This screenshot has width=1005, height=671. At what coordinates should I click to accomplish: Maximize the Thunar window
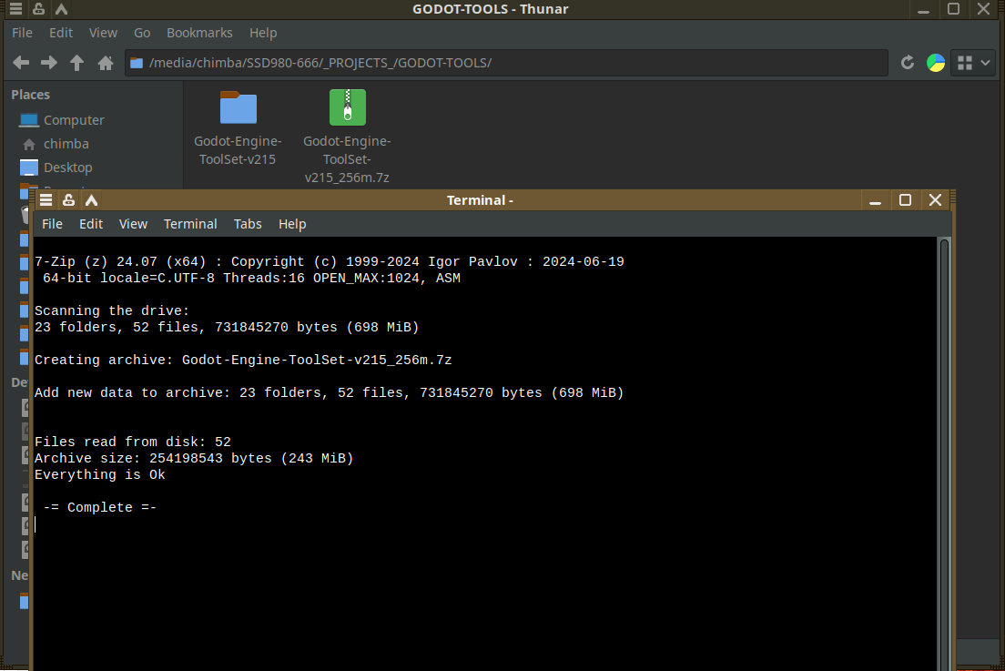point(954,9)
